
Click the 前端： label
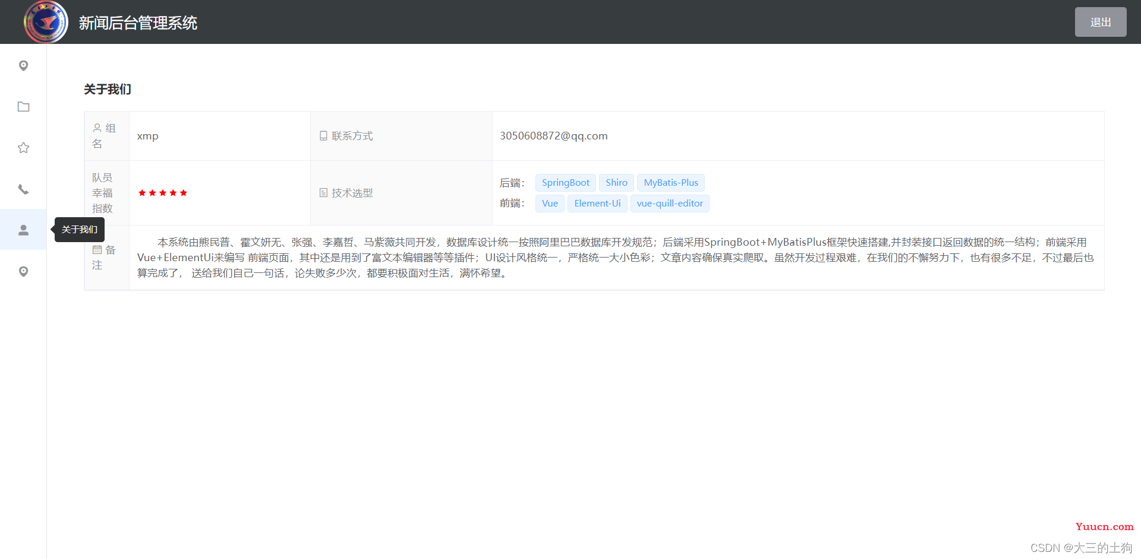click(x=512, y=204)
